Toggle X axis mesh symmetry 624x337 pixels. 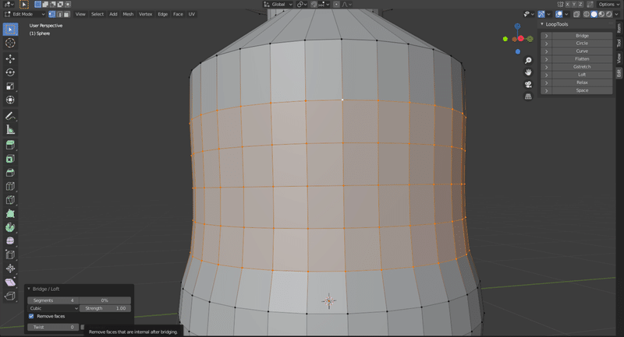[567, 5]
